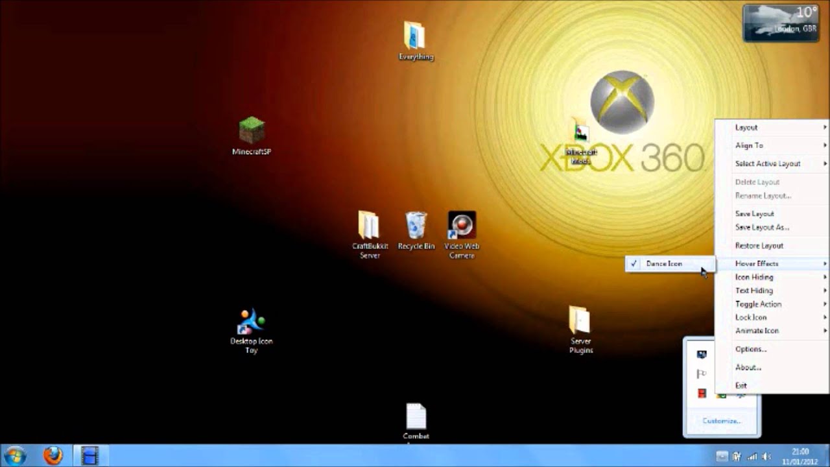
Task: Open the Windows Start orb
Action: 14,455
